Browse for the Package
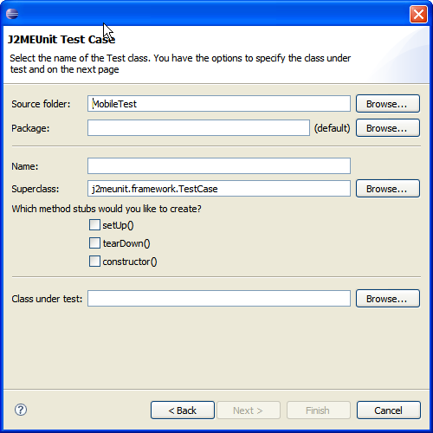Screen dimensions: 433x433 coord(388,128)
